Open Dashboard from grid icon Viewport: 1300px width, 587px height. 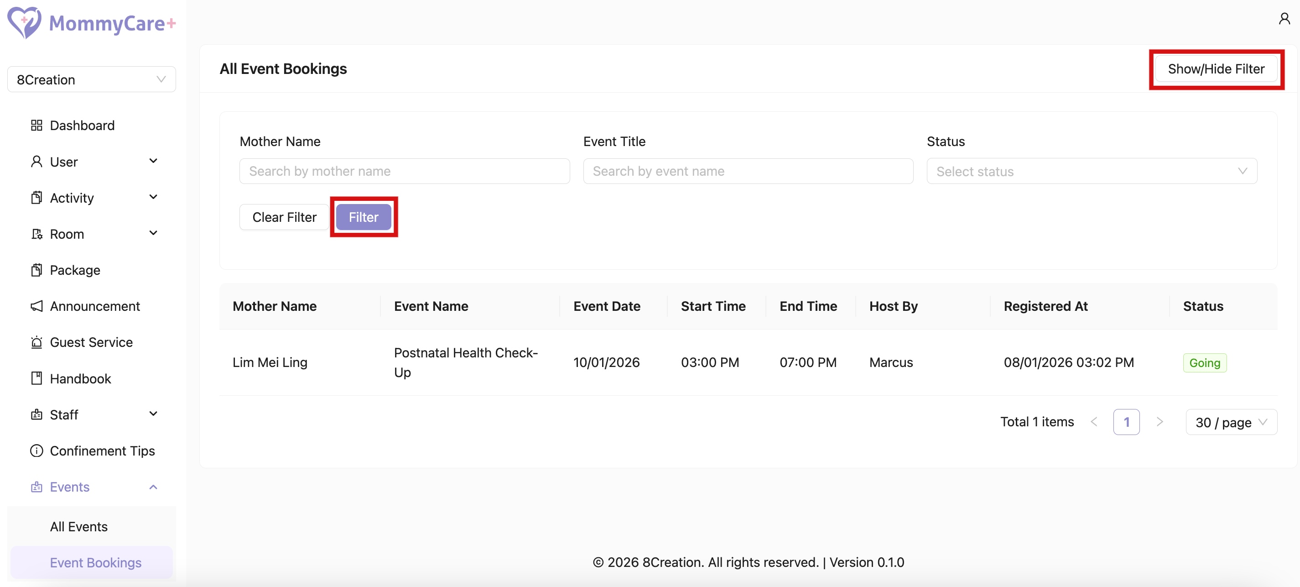[36, 125]
